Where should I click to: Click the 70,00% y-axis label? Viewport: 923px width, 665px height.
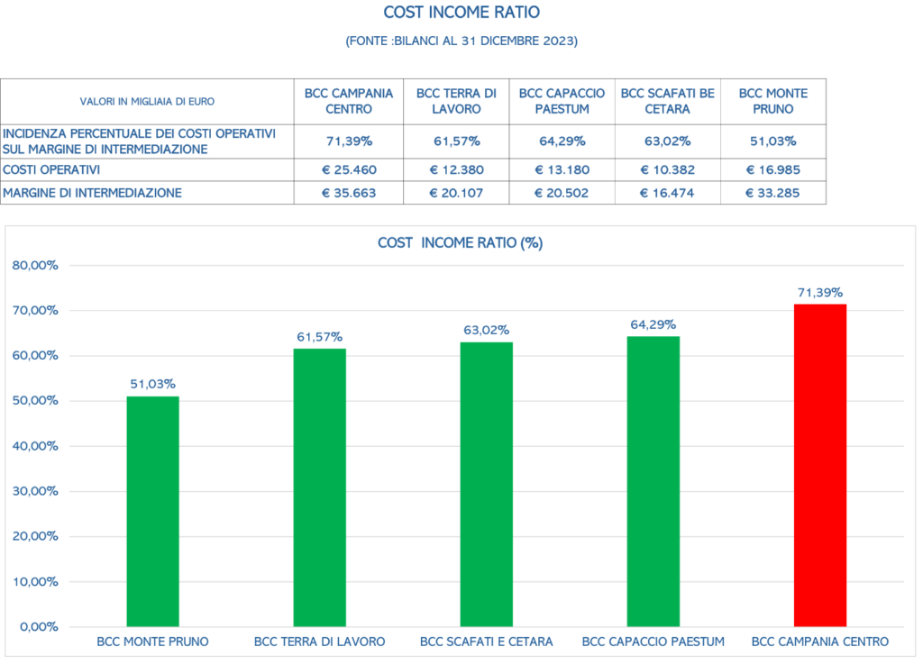(x=35, y=311)
